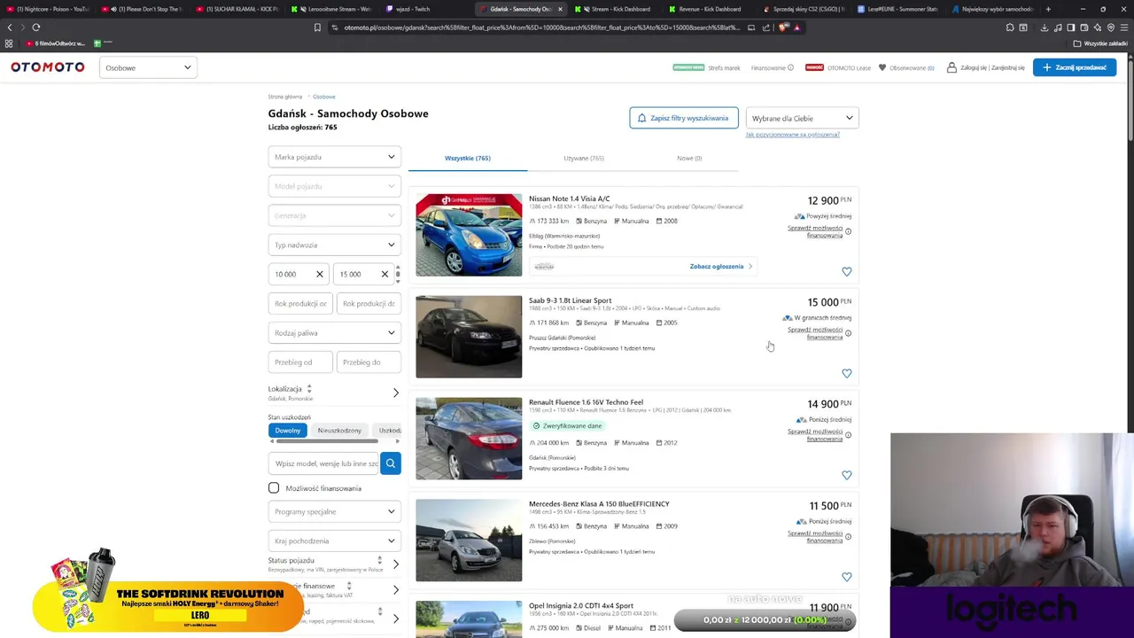
Task: Click Zapisz filtry wyszukiwania button
Action: [684, 118]
